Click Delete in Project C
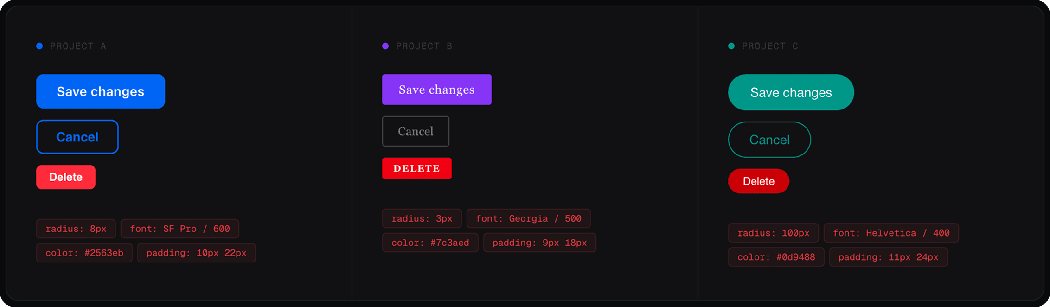The image size is (1050, 307). [x=758, y=181]
